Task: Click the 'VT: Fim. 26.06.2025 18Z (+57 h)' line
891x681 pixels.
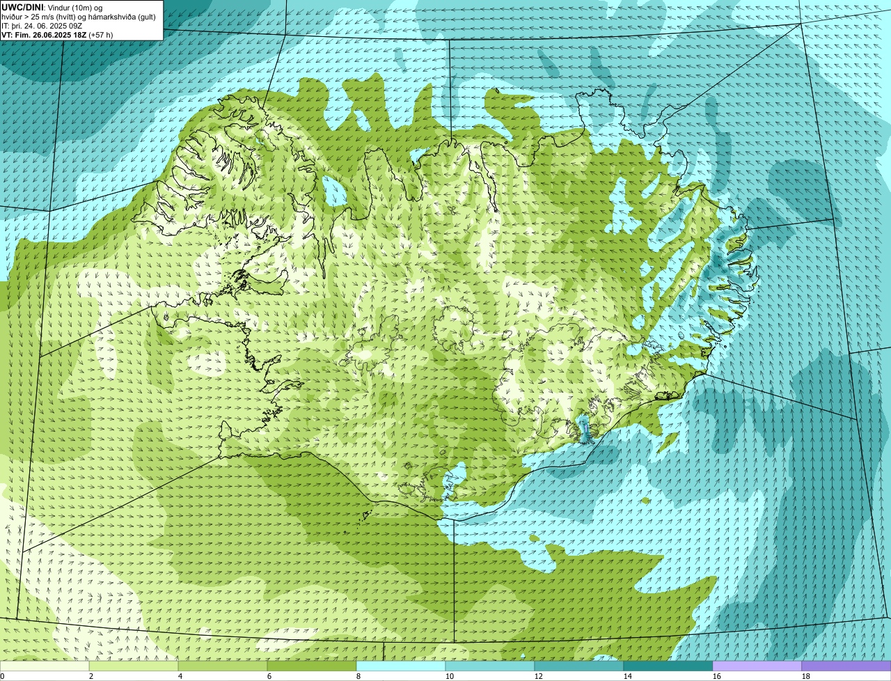Action: click(x=57, y=35)
